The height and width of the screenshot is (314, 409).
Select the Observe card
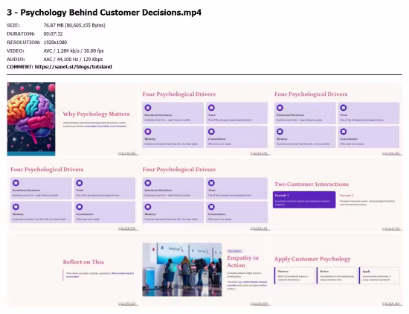pyautogui.click(x=294, y=275)
